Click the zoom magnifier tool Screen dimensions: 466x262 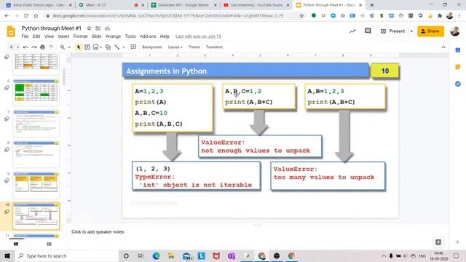(63, 47)
